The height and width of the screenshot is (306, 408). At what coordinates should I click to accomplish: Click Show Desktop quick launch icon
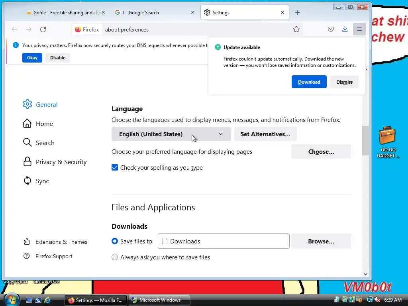point(29,300)
